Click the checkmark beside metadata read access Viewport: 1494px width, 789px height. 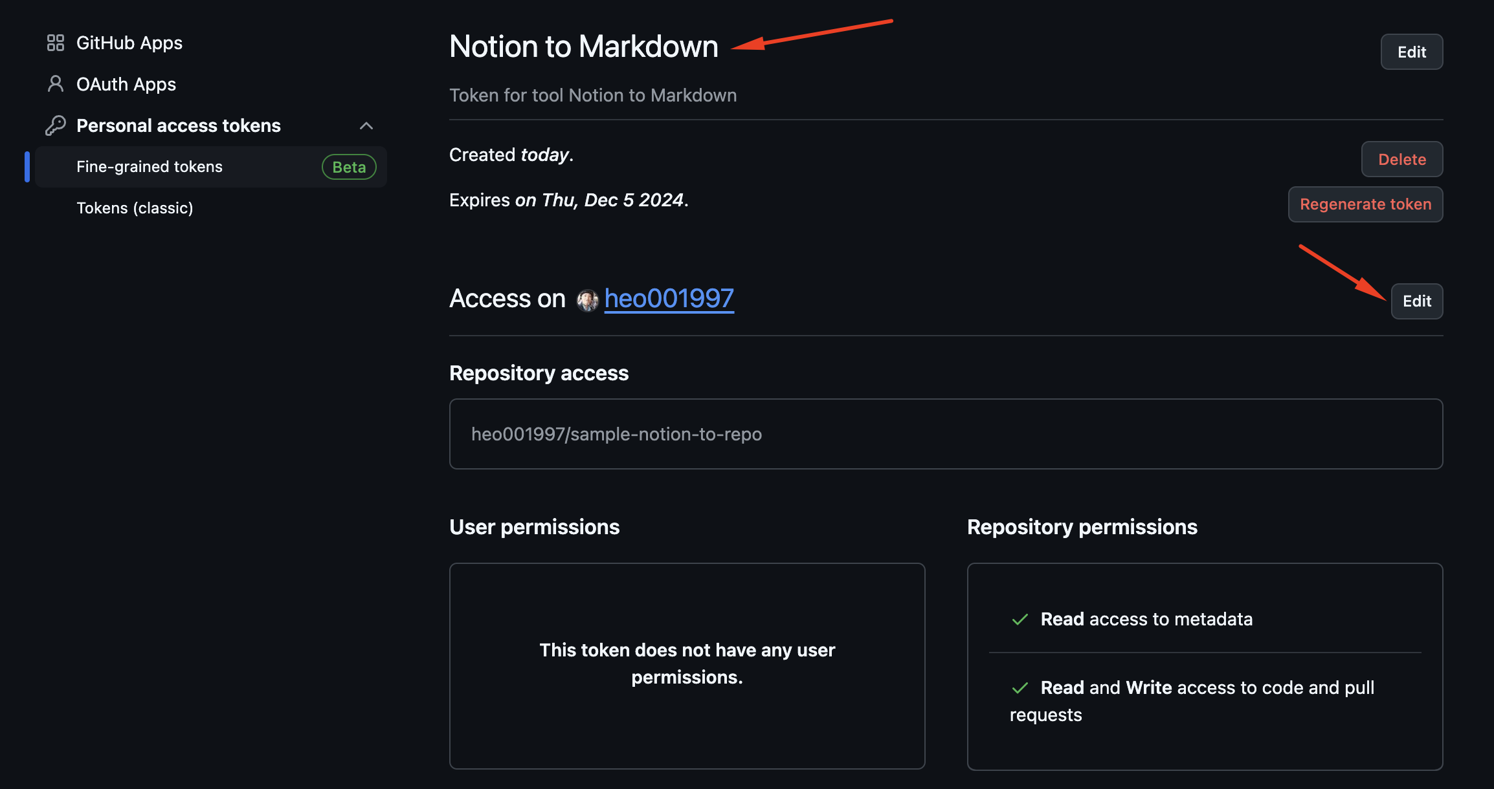(1020, 620)
